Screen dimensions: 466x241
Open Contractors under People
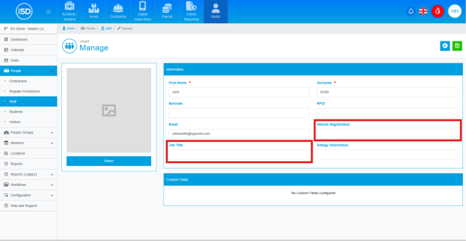[28, 81]
